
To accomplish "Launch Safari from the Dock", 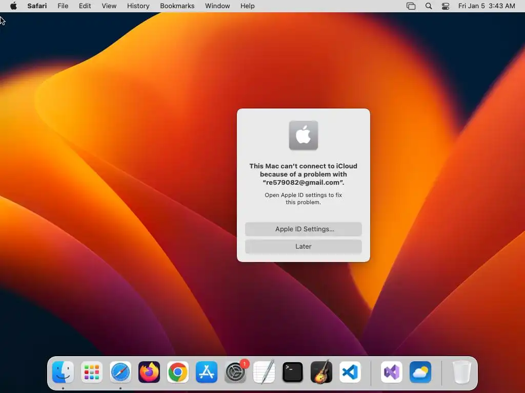I will (120, 372).
